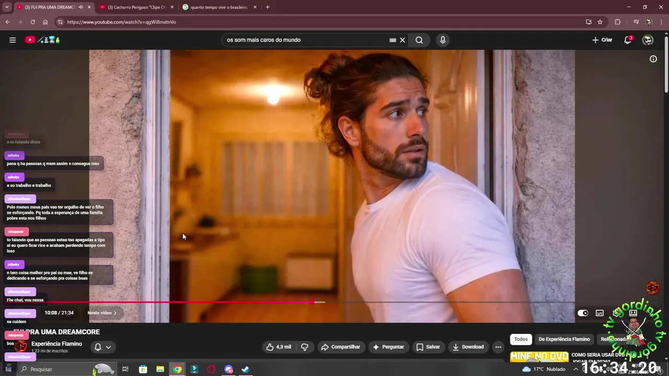Open weather widget showing 17°C Nublado

click(544, 369)
